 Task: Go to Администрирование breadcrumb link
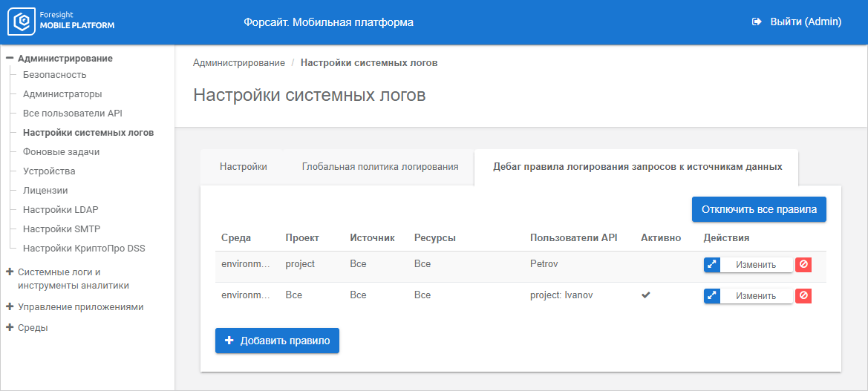pos(238,63)
